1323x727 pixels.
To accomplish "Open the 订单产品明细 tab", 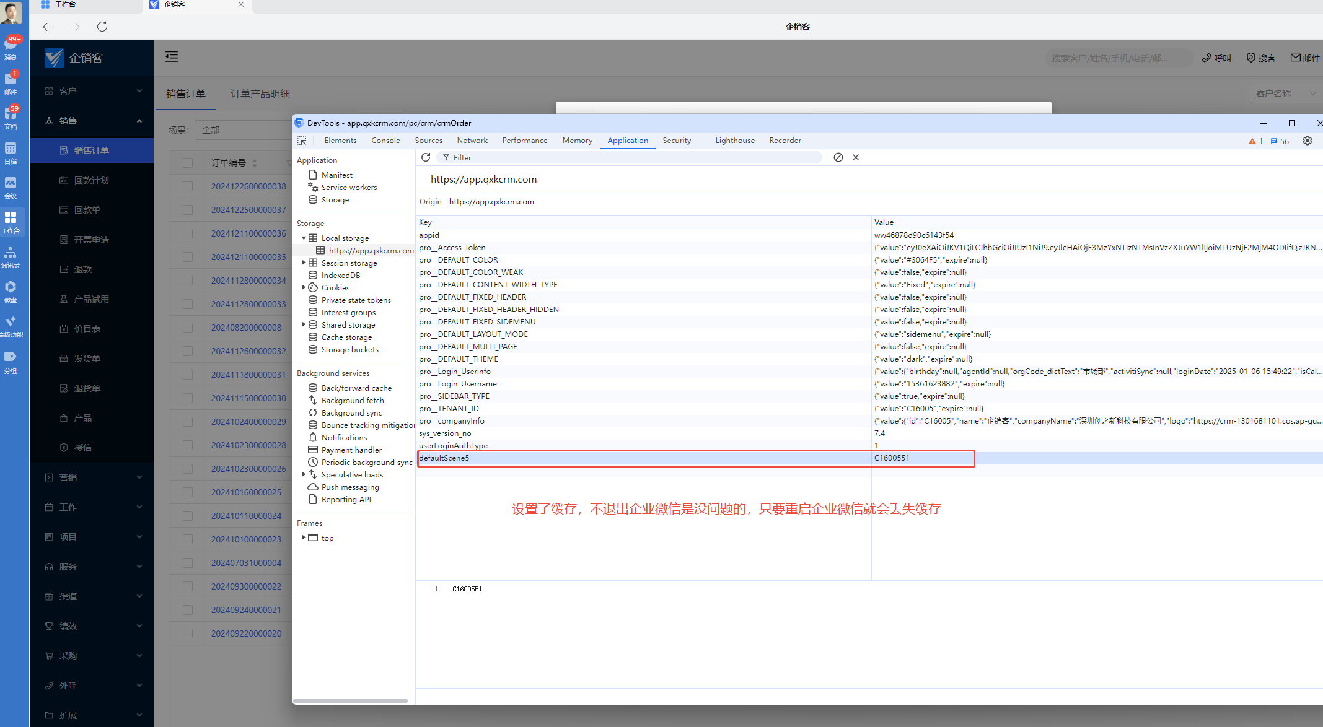I will (260, 94).
